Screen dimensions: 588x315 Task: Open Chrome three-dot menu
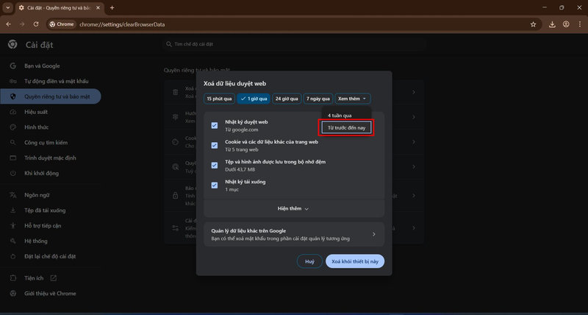coord(580,24)
